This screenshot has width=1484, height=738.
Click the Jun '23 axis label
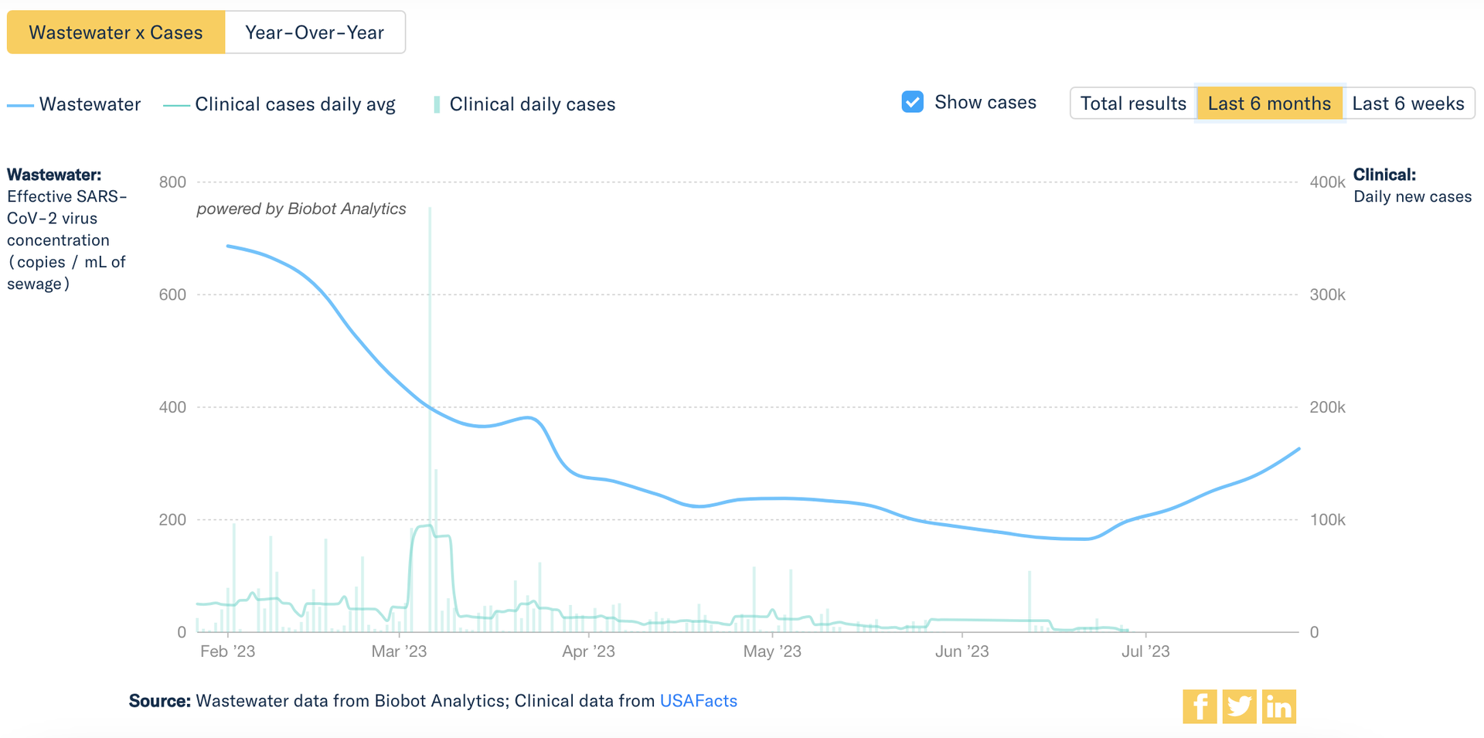pos(962,651)
